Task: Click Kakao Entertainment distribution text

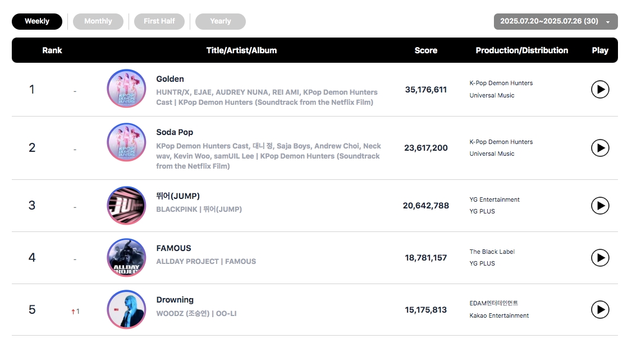Action: (x=499, y=315)
